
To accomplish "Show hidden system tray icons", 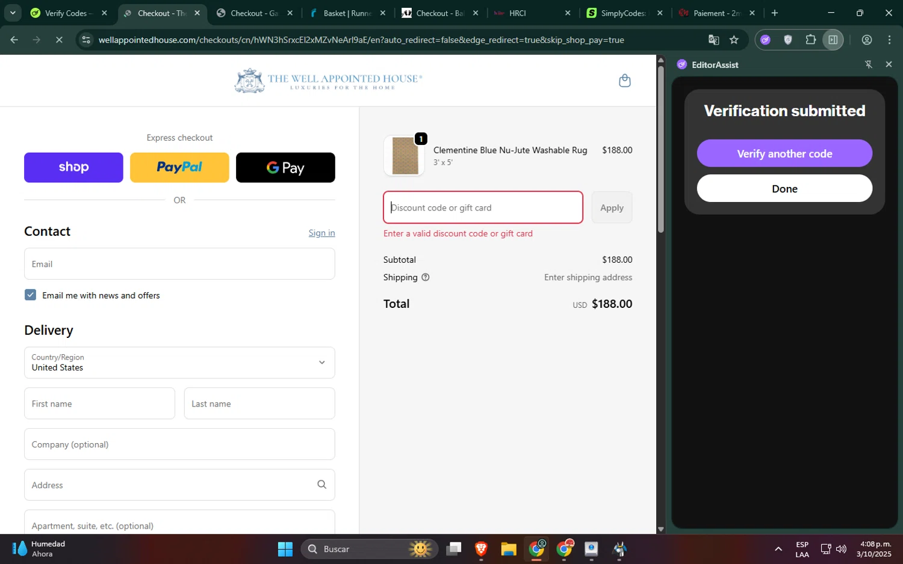I will point(778,549).
